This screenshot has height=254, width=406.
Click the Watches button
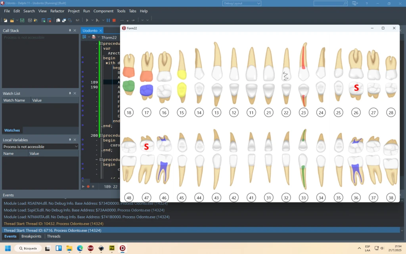[x=12, y=130]
